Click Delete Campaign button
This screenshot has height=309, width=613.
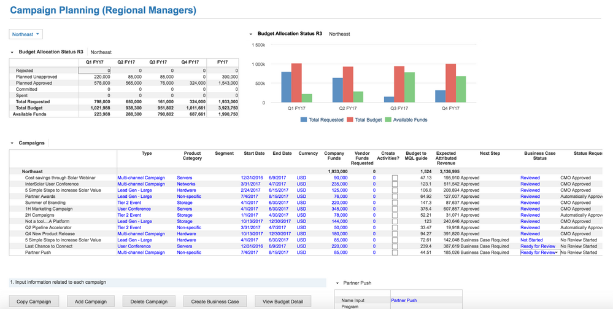(148, 302)
